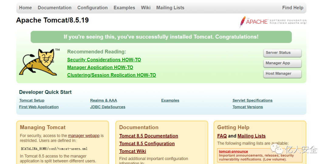328x164 pixels.
Task: Open the tomcat-announce mailing list link
Action: tap(233, 152)
